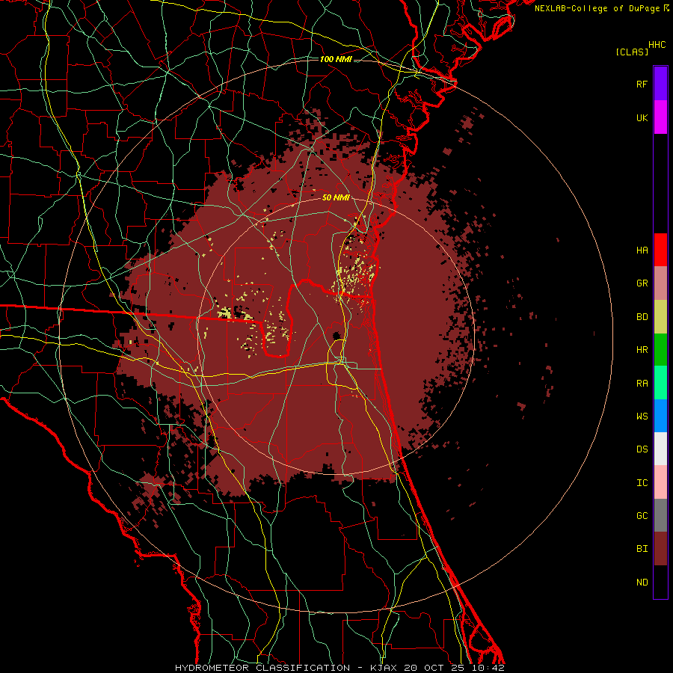Click the BD legend label
673x673 pixels.
[x=642, y=317]
